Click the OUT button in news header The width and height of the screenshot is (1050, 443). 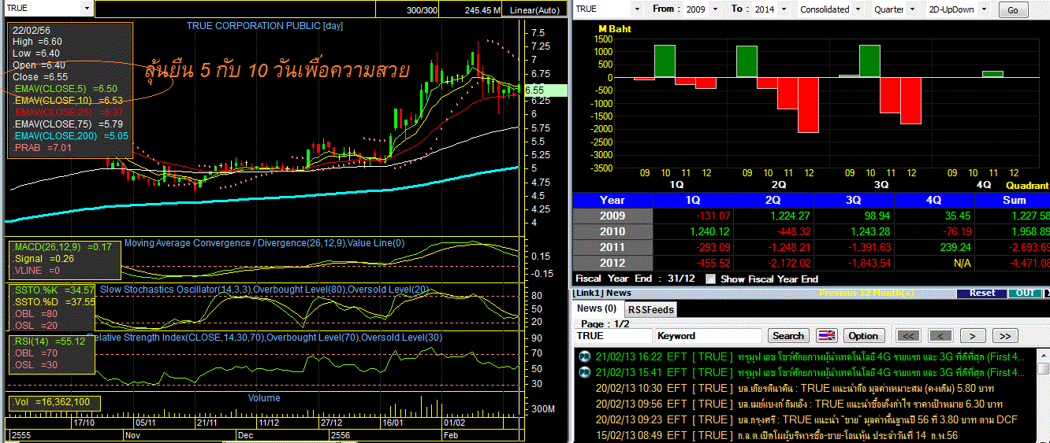(x=1025, y=293)
